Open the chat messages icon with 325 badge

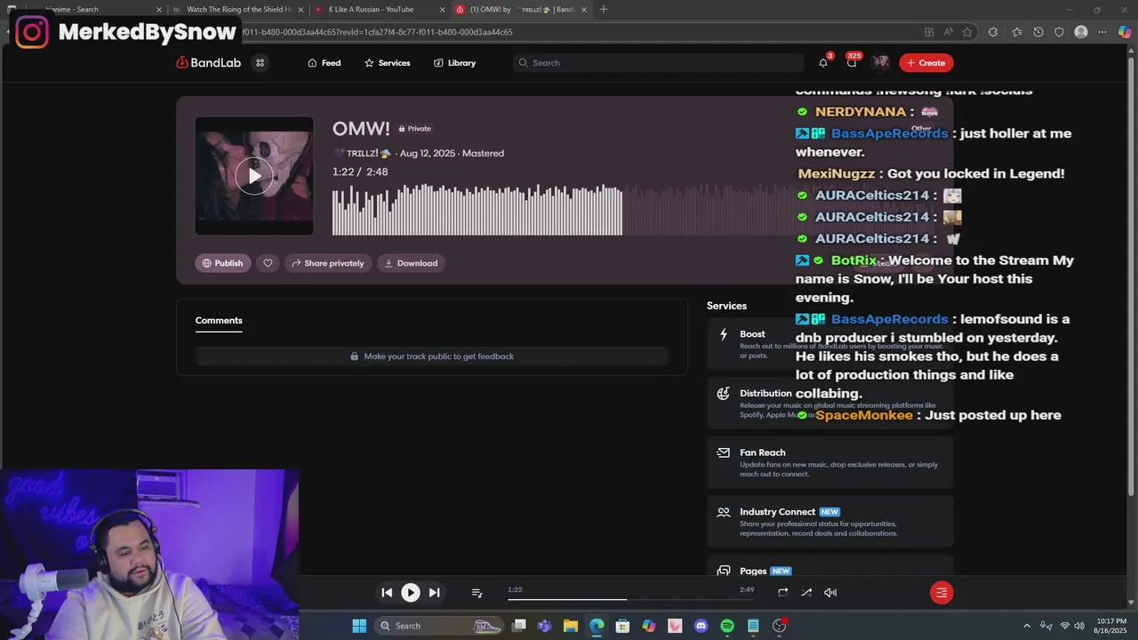pyautogui.click(x=852, y=63)
